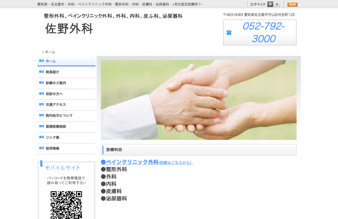The height and width of the screenshot is (219, 338).
Task: Click the blue arrow icon beside 採用情報
Action: coord(41,148)
